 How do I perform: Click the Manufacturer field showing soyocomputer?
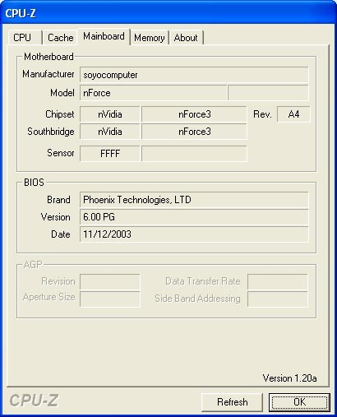(194, 75)
